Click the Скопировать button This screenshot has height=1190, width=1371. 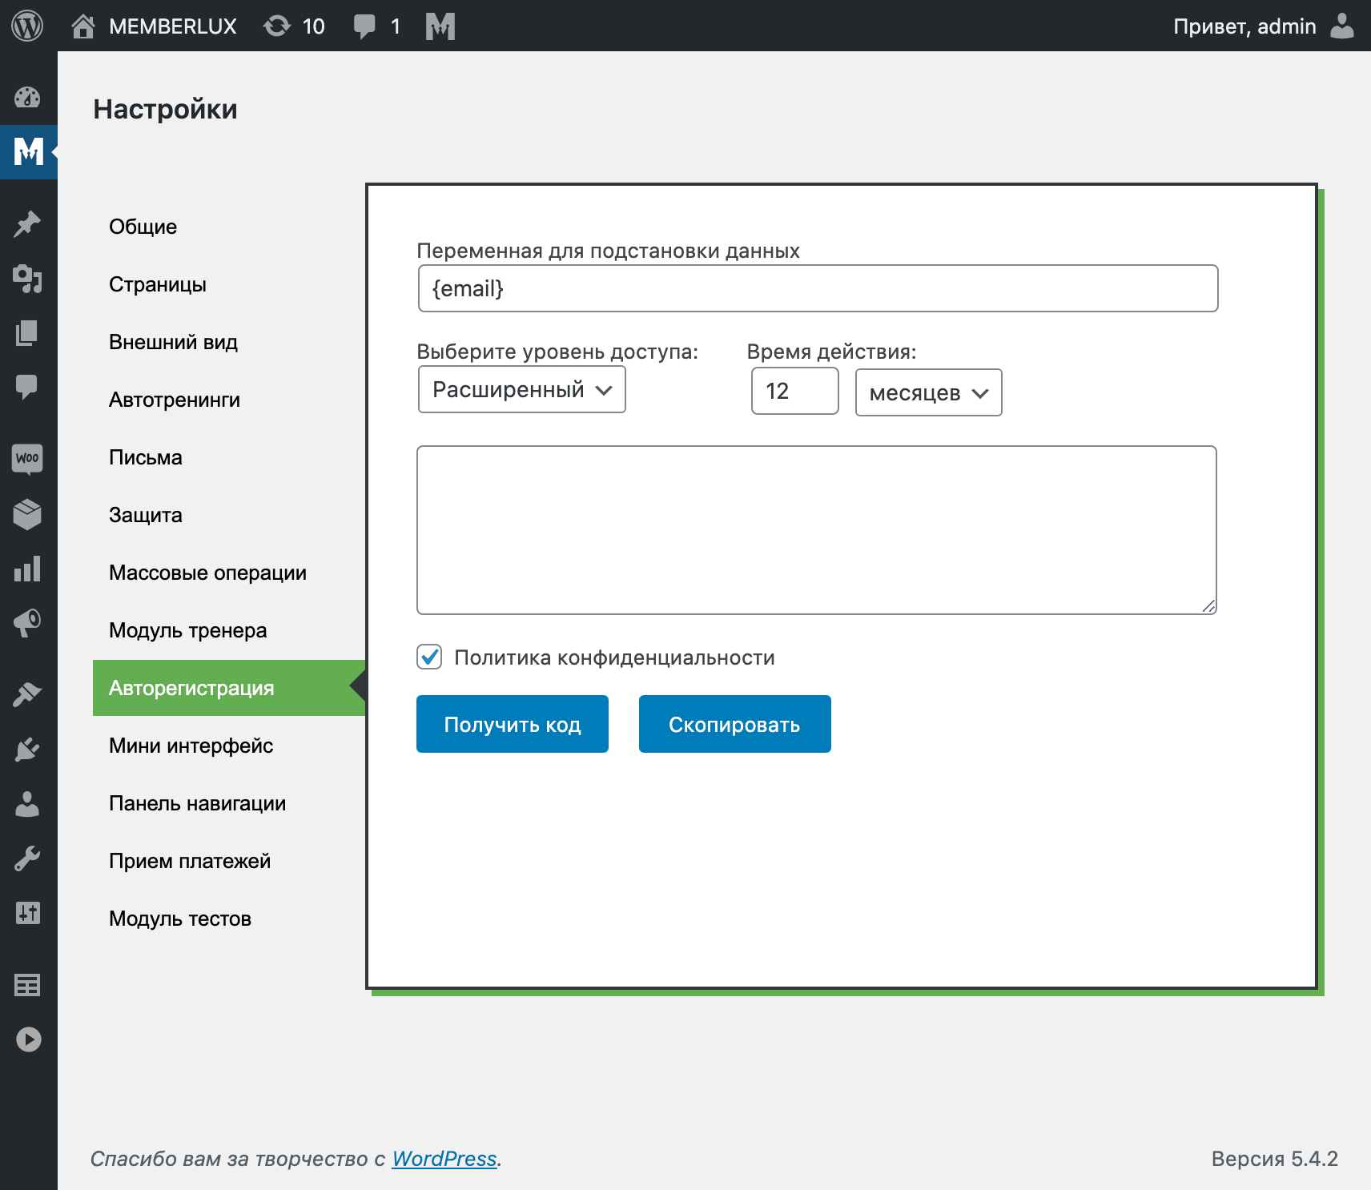(x=734, y=725)
